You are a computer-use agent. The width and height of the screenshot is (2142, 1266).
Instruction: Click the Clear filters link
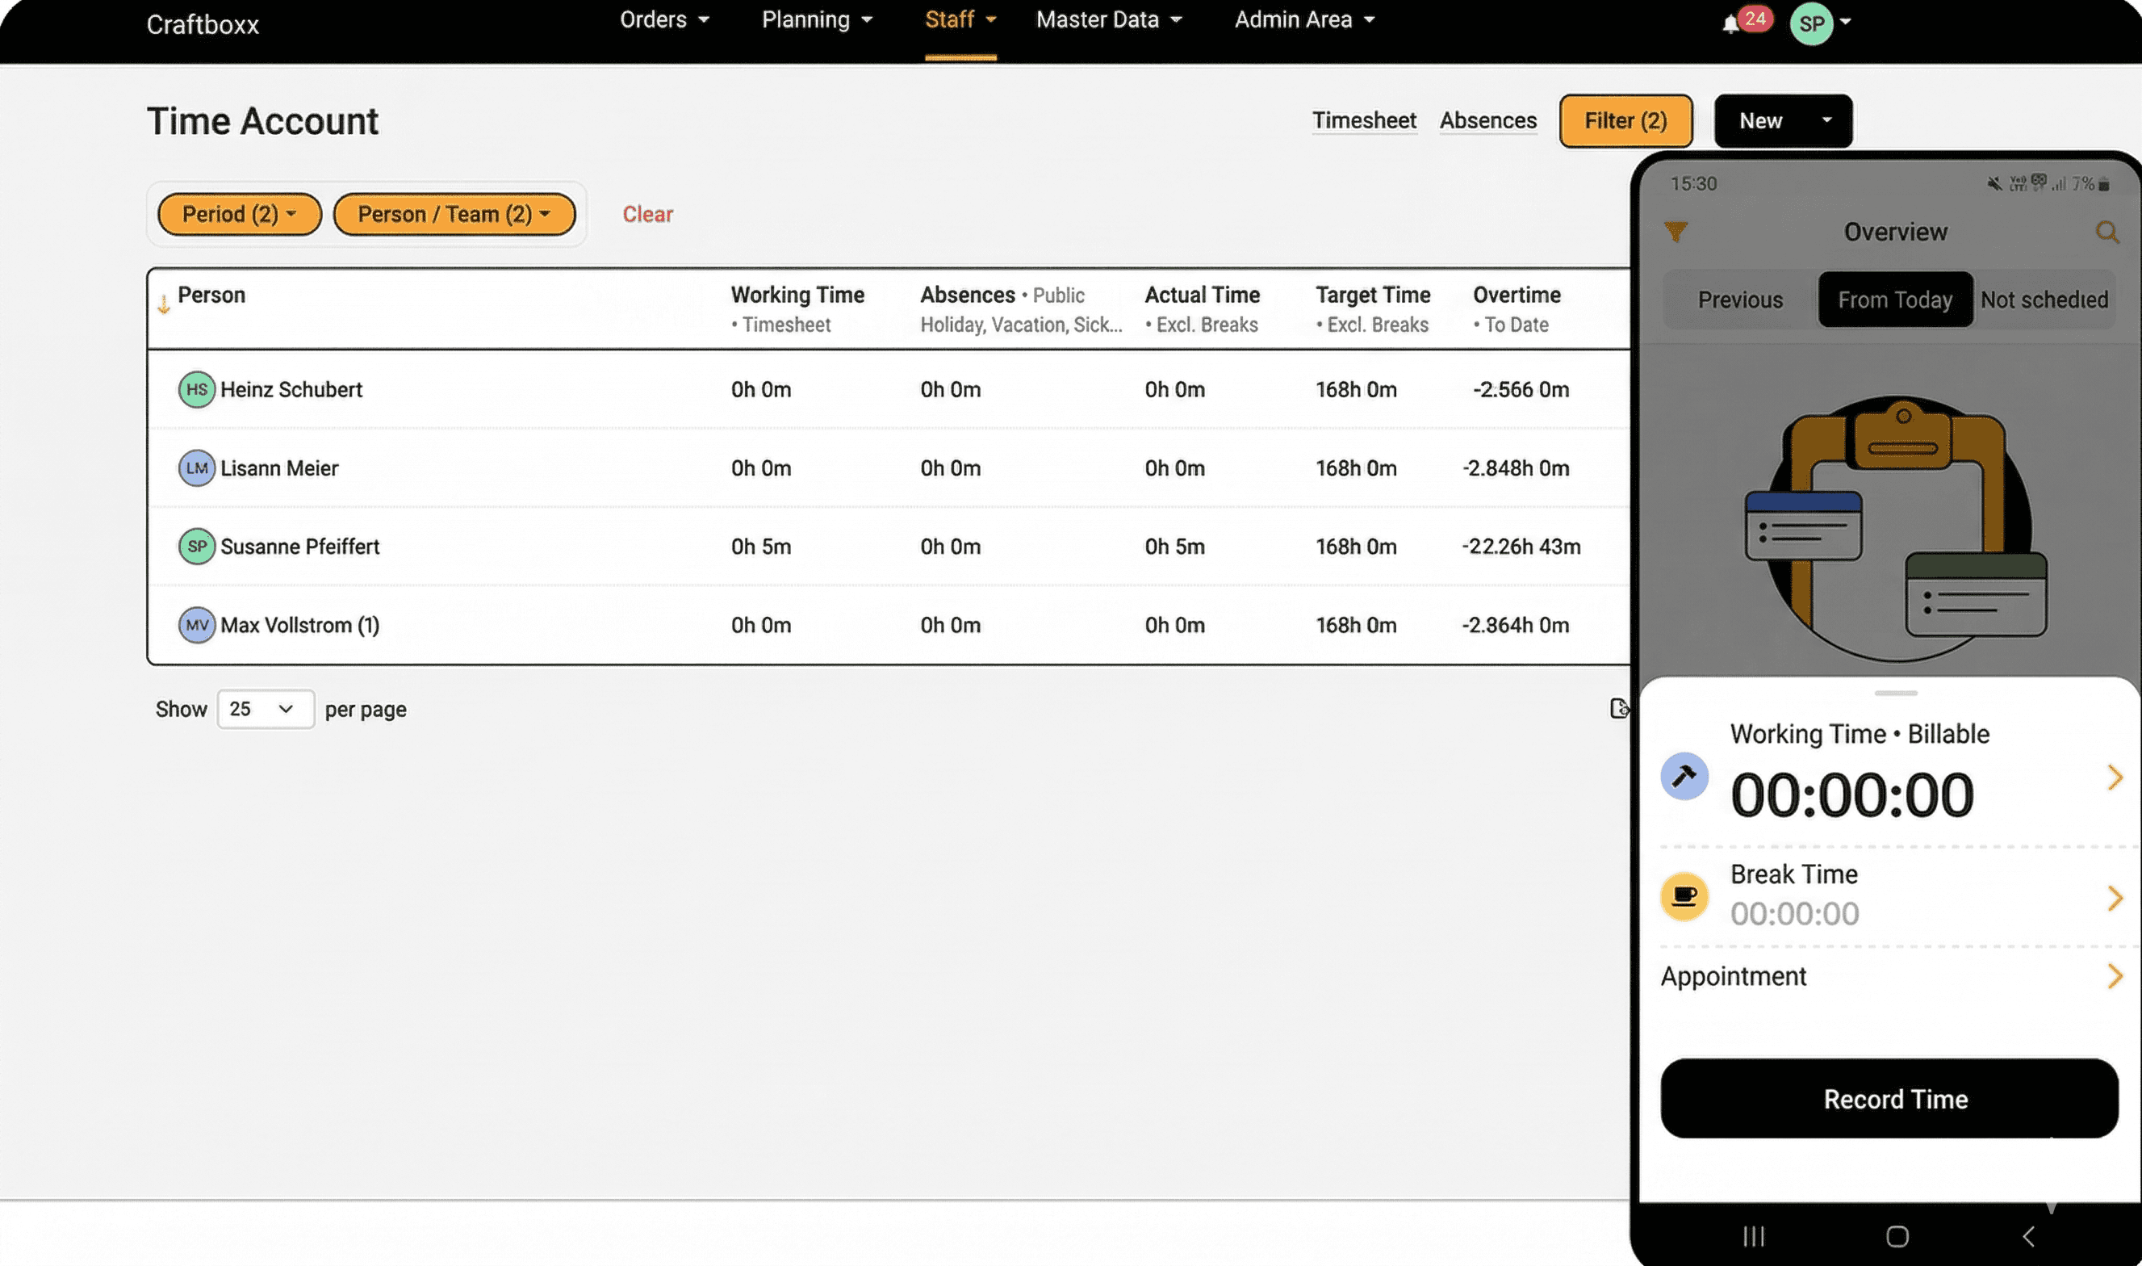click(x=647, y=214)
